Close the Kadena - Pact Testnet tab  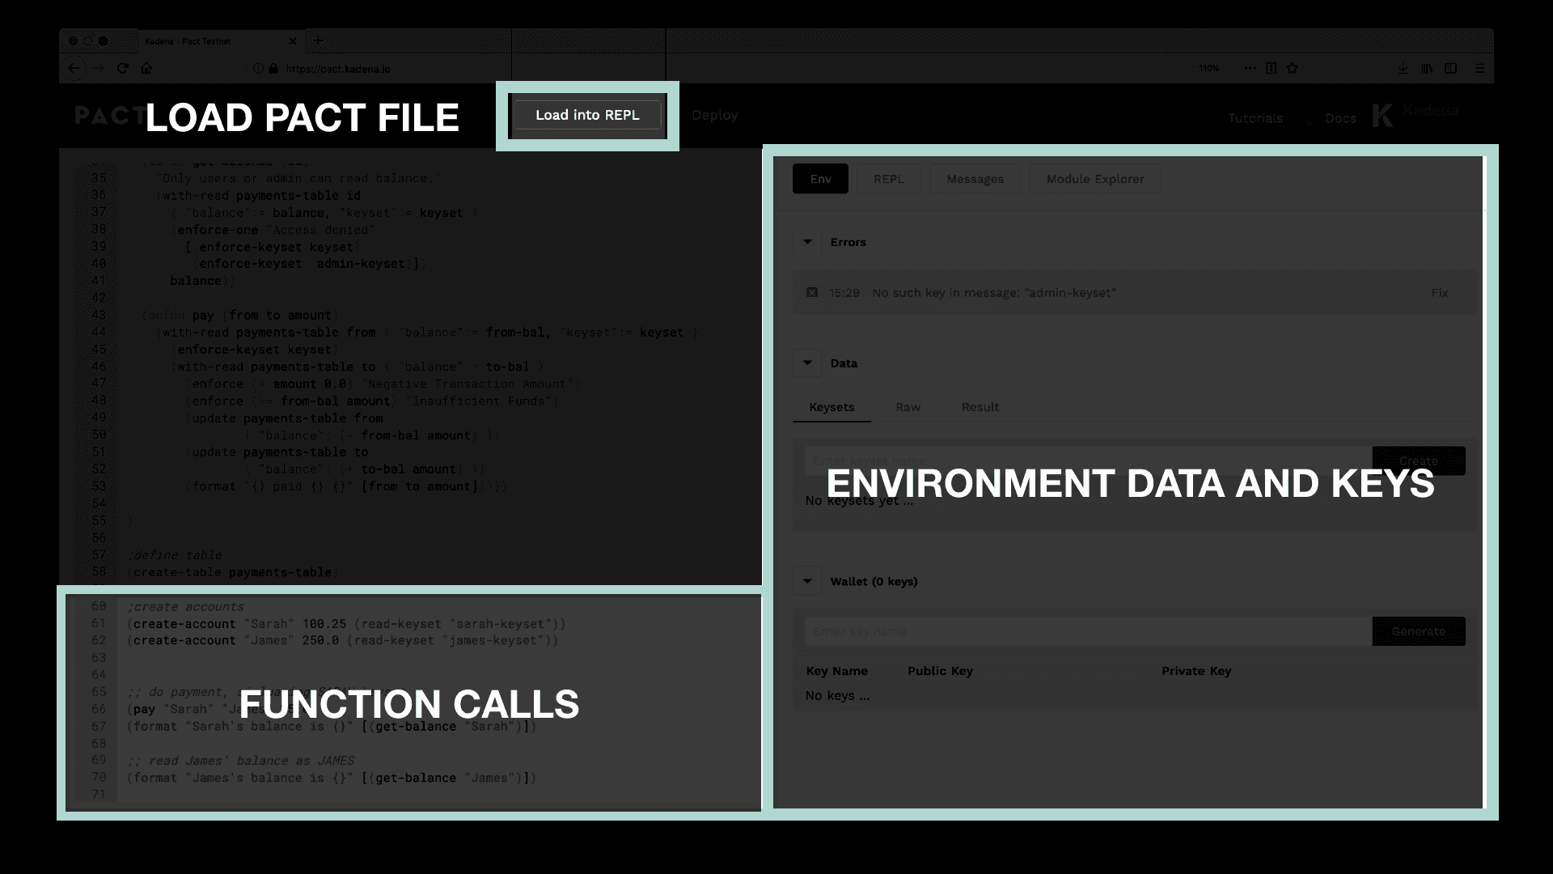point(293,41)
